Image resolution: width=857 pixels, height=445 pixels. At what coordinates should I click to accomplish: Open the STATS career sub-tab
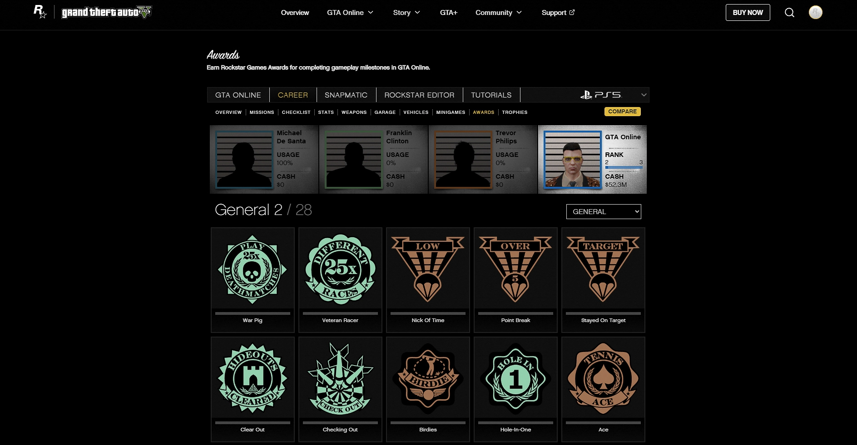click(326, 112)
